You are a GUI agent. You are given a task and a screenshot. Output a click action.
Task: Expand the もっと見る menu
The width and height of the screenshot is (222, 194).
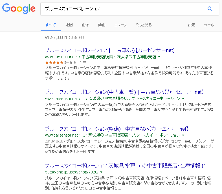point(144,25)
